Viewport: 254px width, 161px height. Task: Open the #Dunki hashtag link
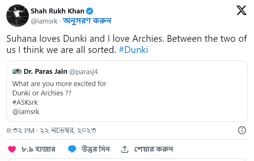(133, 49)
